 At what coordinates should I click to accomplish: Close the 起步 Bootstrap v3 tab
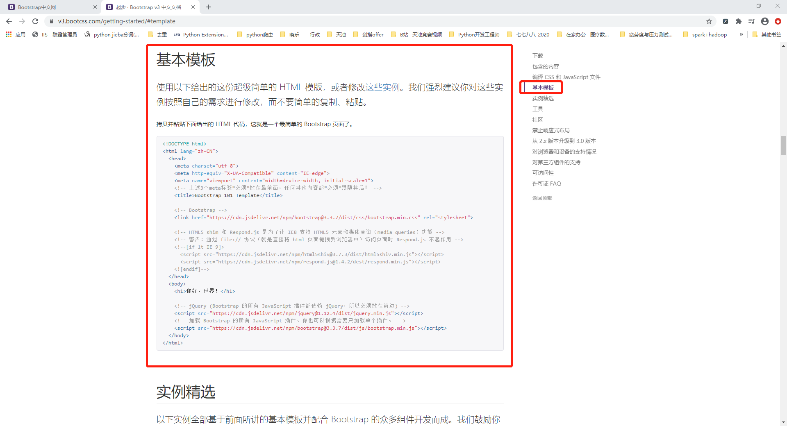(x=193, y=7)
